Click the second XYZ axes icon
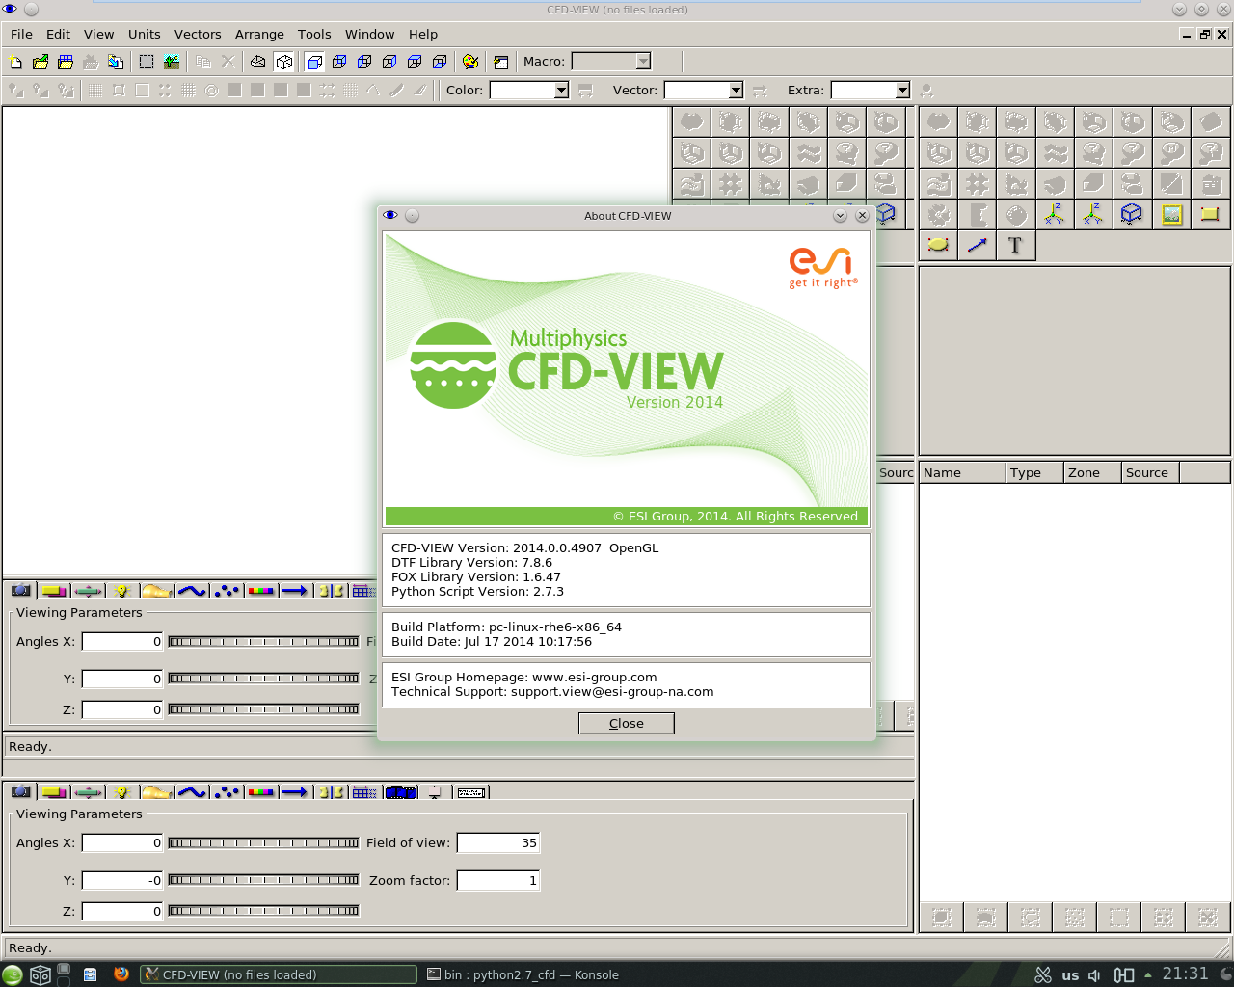Viewport: 1234px width, 987px height. [1092, 214]
